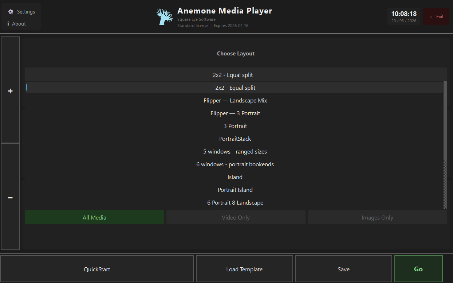Click the Load Template button

pyautogui.click(x=244, y=269)
